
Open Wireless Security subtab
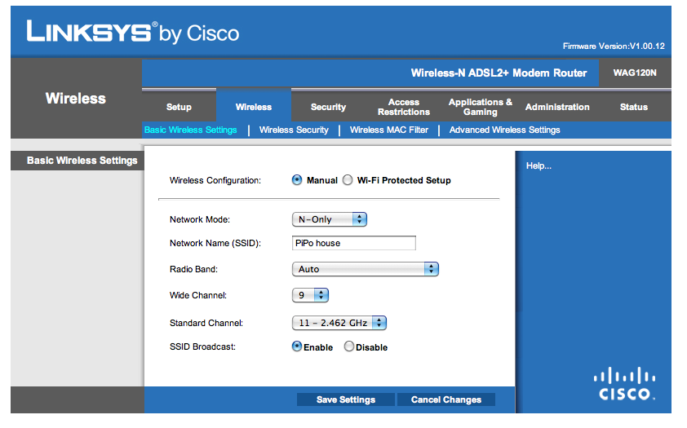(x=294, y=130)
